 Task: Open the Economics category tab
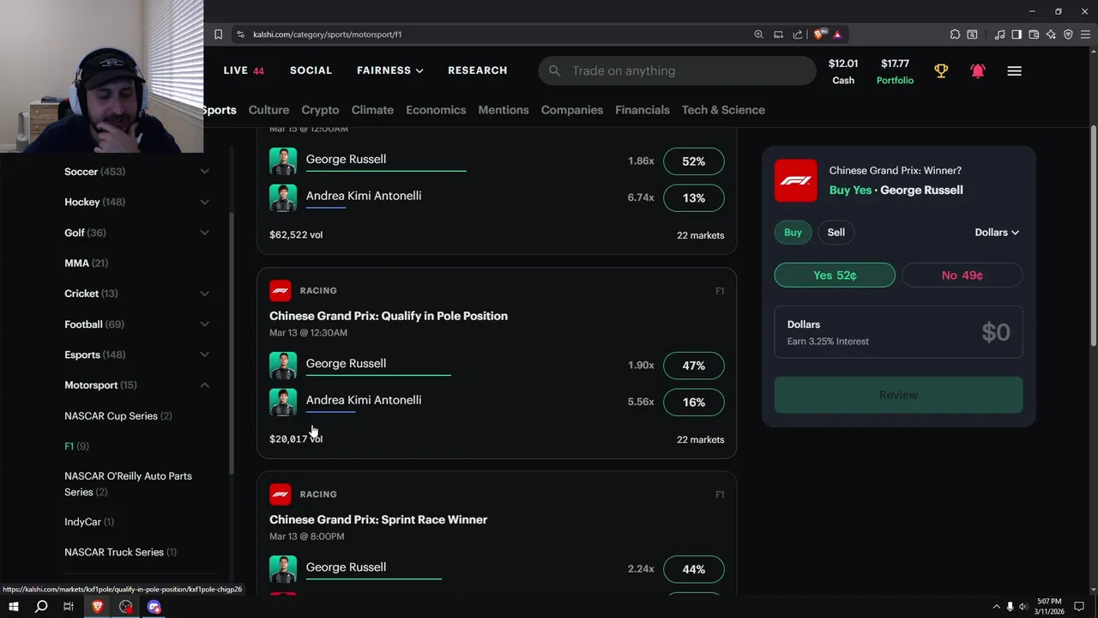pyautogui.click(x=436, y=110)
